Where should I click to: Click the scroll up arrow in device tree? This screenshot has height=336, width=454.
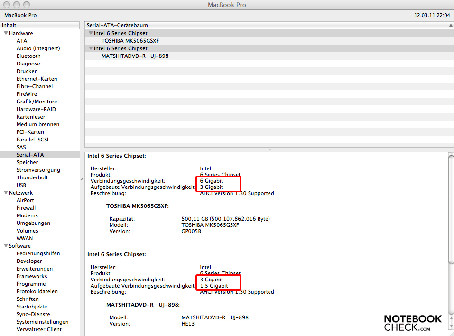(x=451, y=25)
